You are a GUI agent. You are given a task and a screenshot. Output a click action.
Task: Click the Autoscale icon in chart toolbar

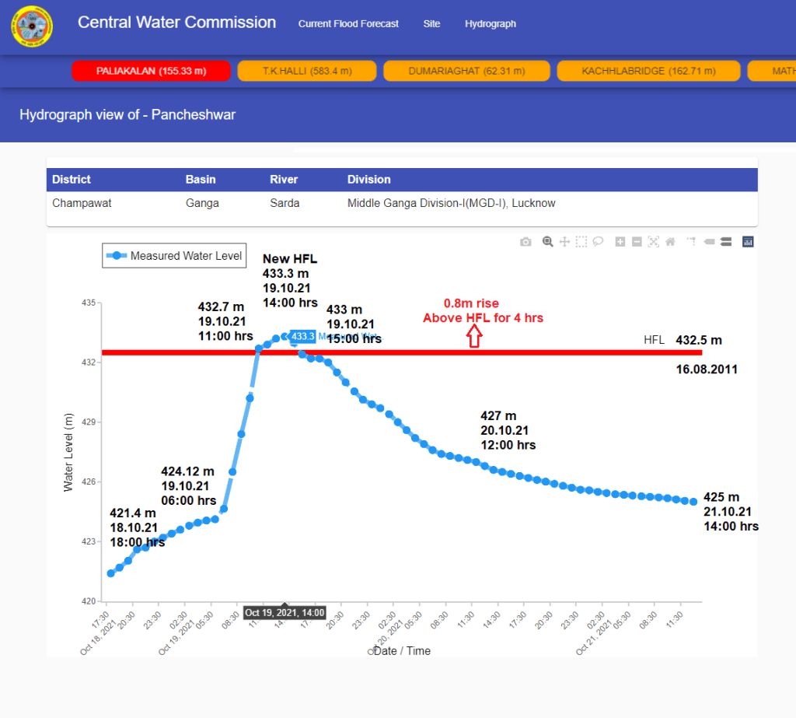pos(653,242)
